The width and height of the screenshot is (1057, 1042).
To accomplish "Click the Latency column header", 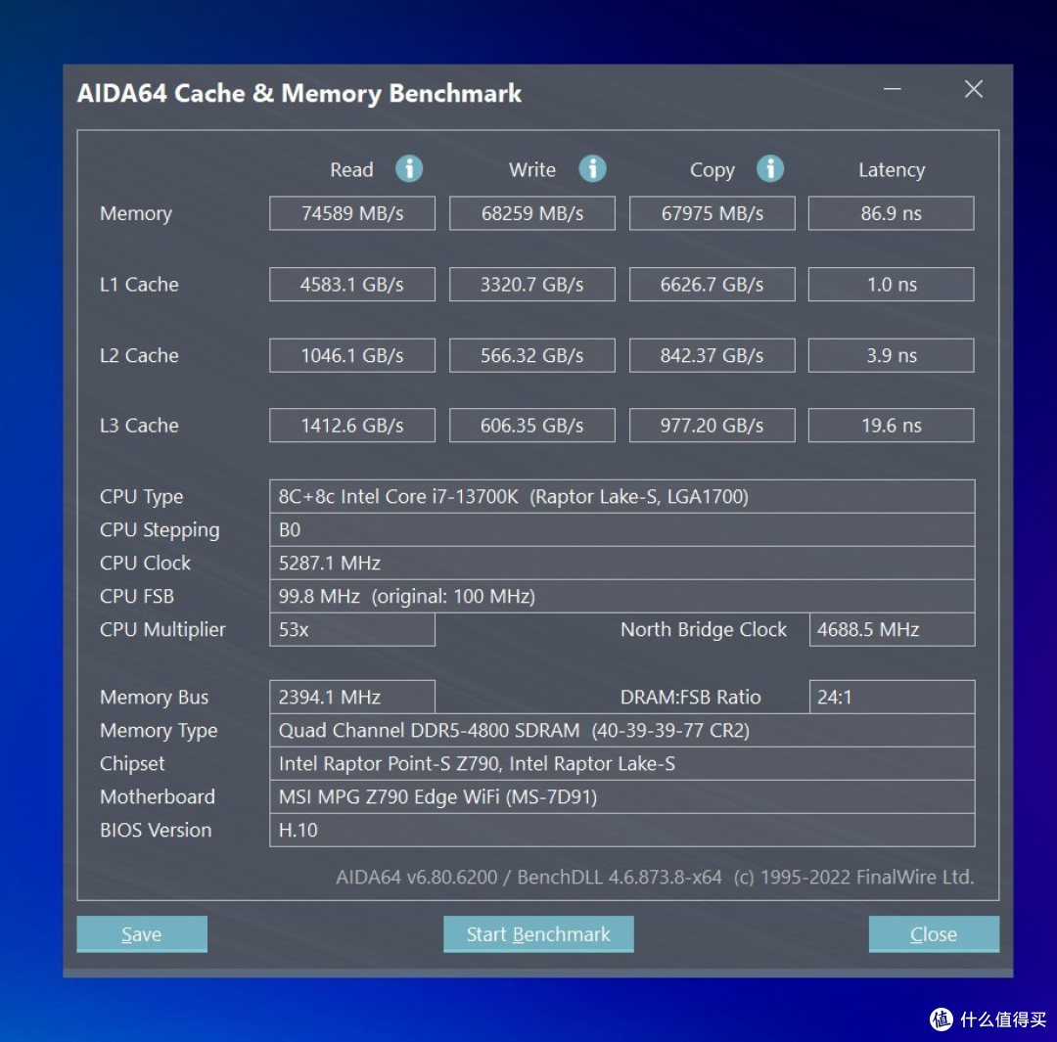I will point(892,170).
